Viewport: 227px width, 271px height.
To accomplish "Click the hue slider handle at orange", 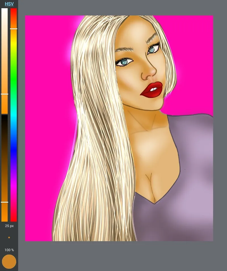I will 14,29.
